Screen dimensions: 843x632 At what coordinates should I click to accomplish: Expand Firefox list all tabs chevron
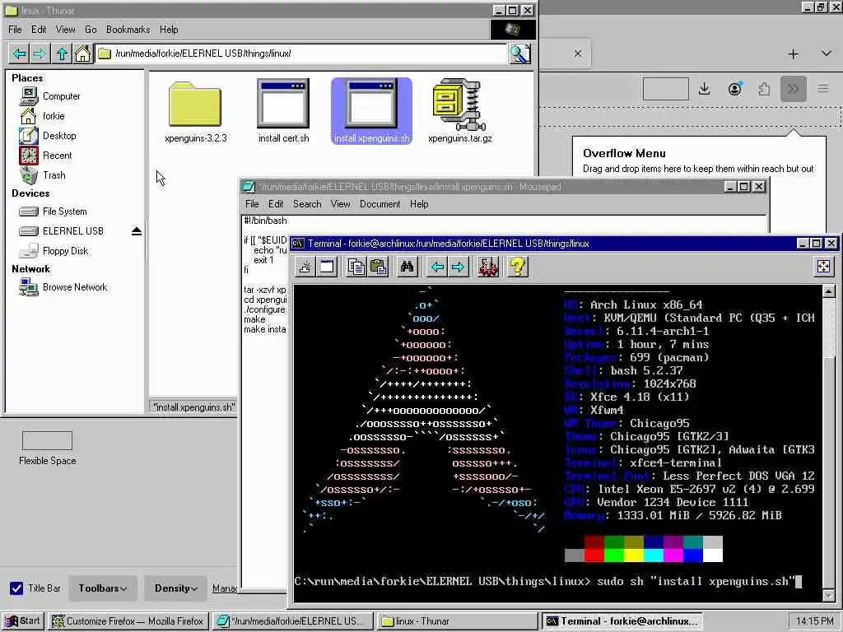coord(827,53)
